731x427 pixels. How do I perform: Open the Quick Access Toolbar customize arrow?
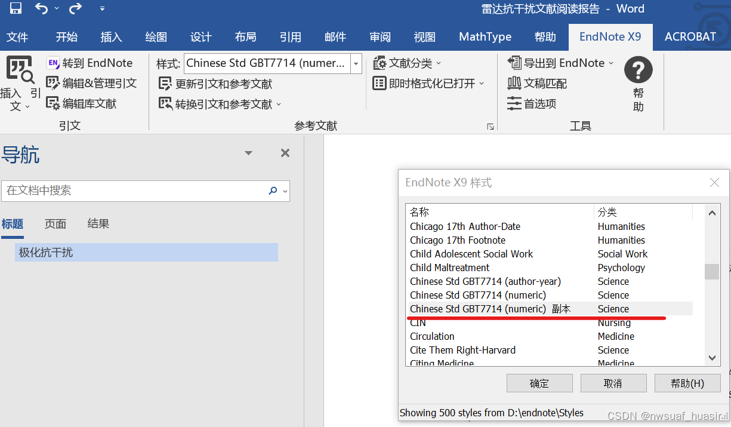click(102, 9)
